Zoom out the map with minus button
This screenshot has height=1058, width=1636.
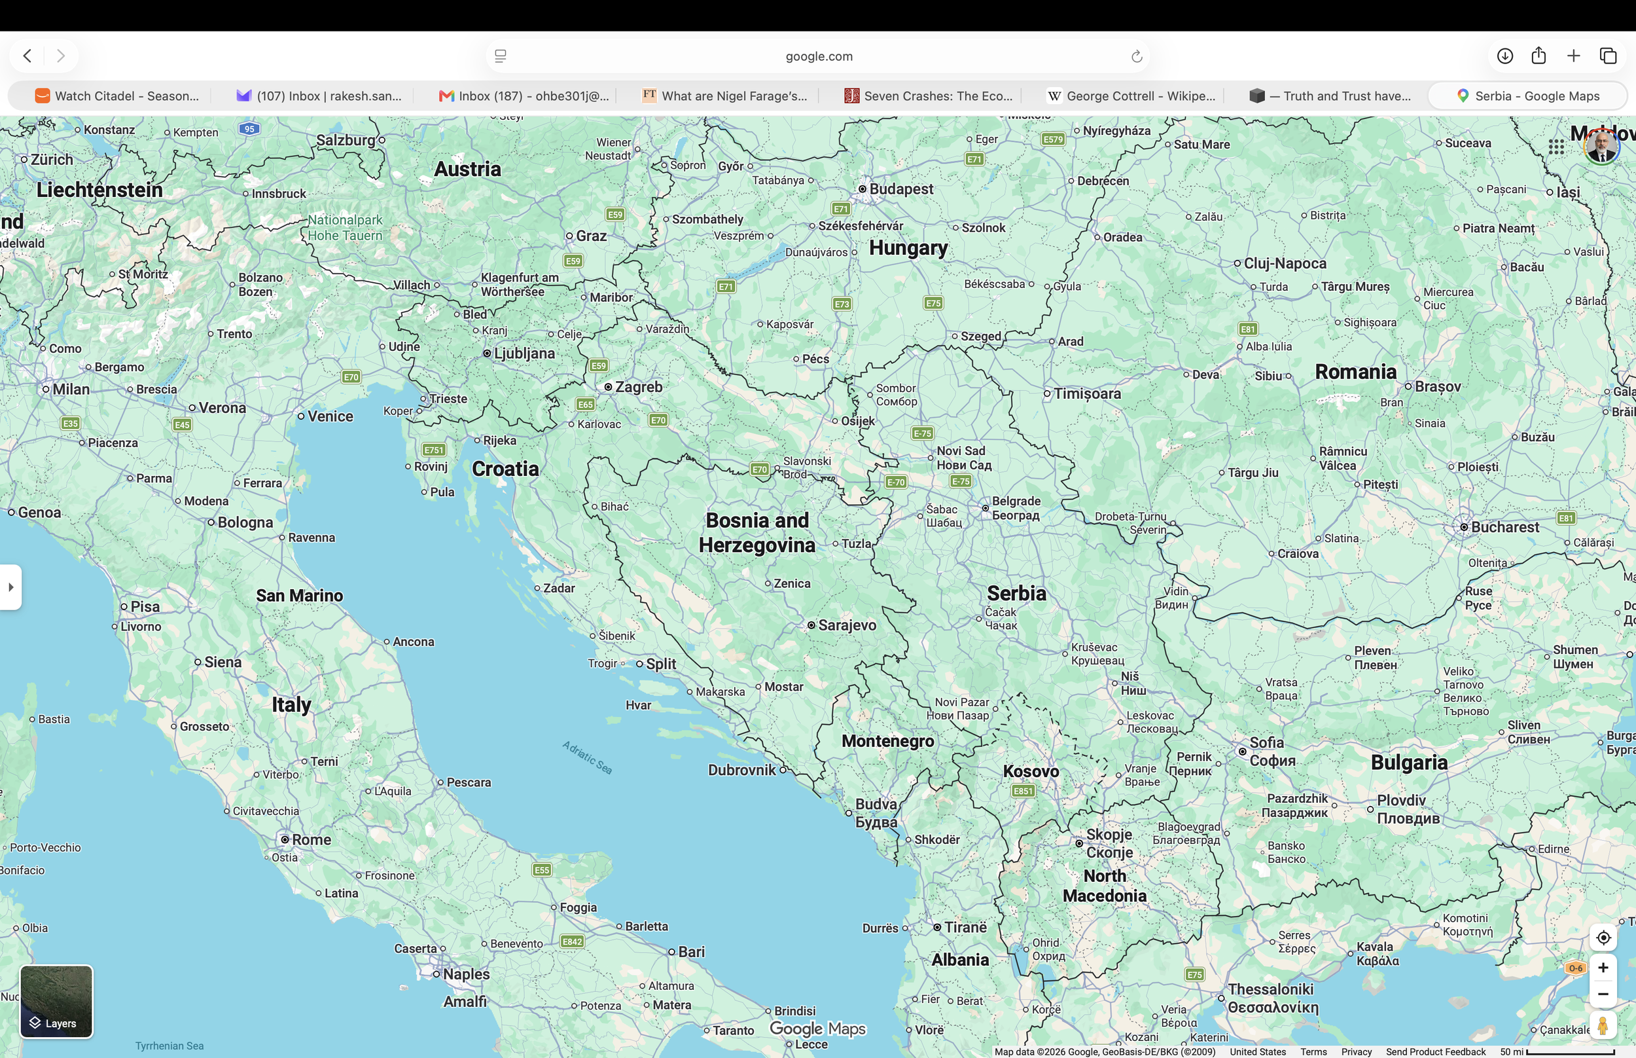[1603, 994]
